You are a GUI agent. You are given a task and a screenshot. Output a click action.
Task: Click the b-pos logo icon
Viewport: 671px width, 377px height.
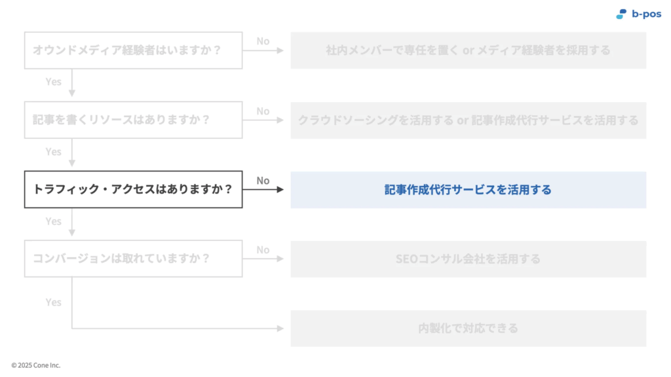point(621,14)
